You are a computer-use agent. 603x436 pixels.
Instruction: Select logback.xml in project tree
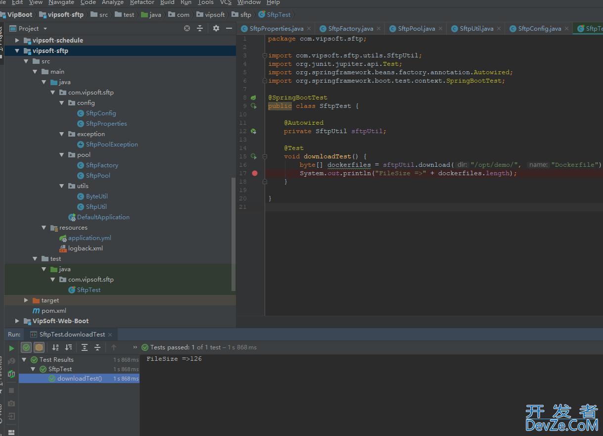pos(85,248)
